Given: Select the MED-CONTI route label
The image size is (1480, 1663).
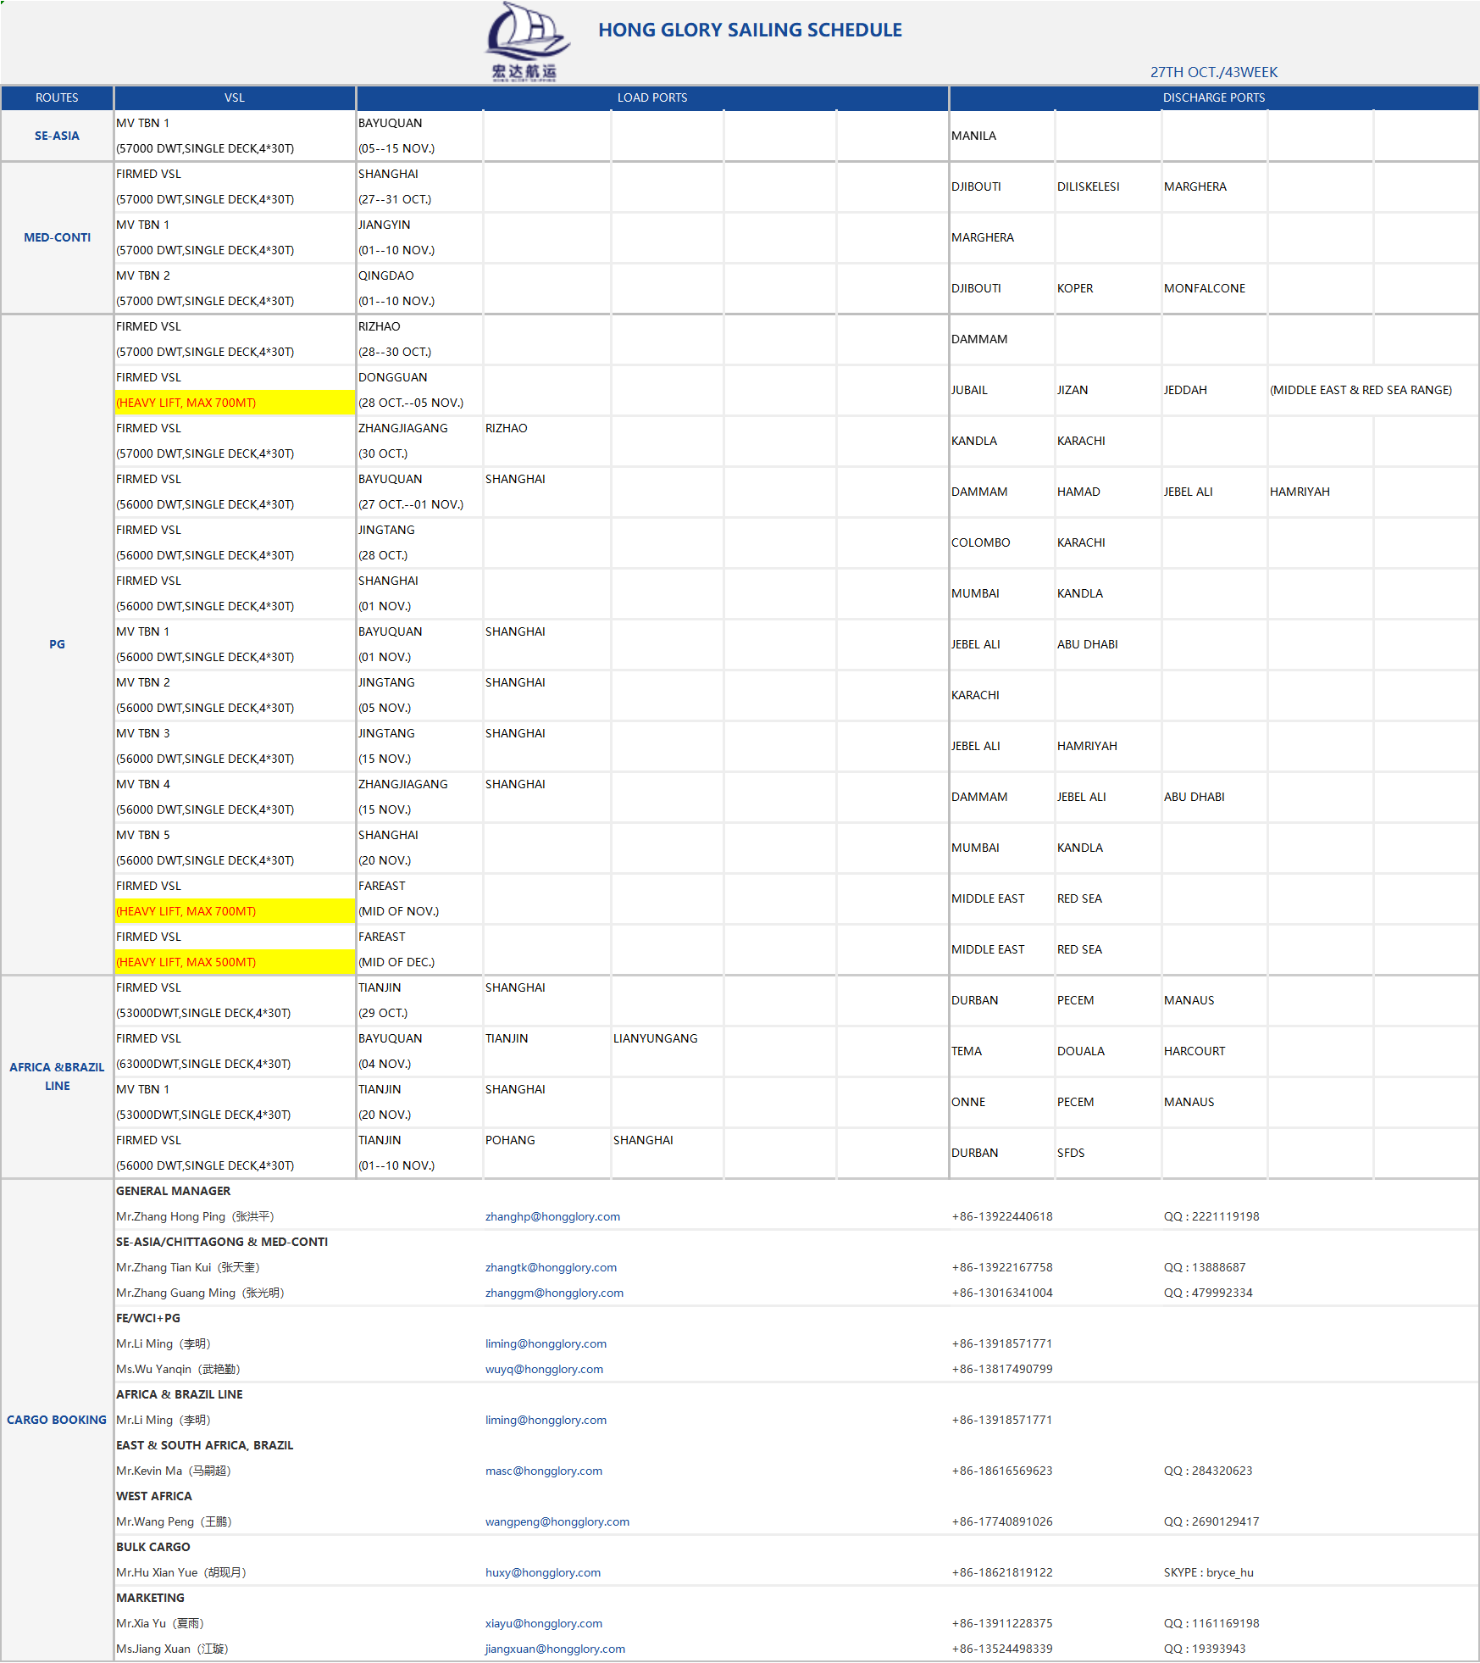Looking at the screenshot, I should pos(57,237).
